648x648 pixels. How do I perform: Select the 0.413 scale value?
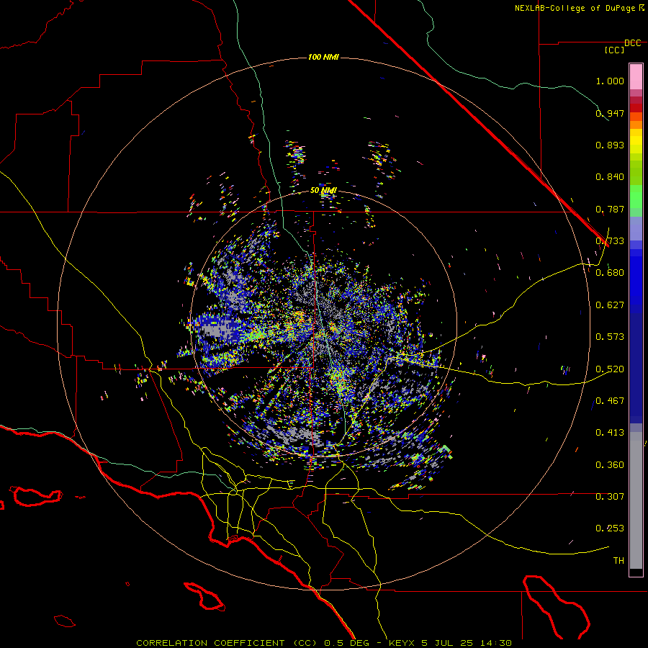pyautogui.click(x=610, y=433)
